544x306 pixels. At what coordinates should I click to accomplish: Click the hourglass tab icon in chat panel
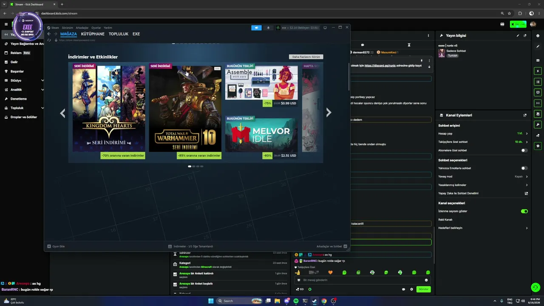pos(409,45)
